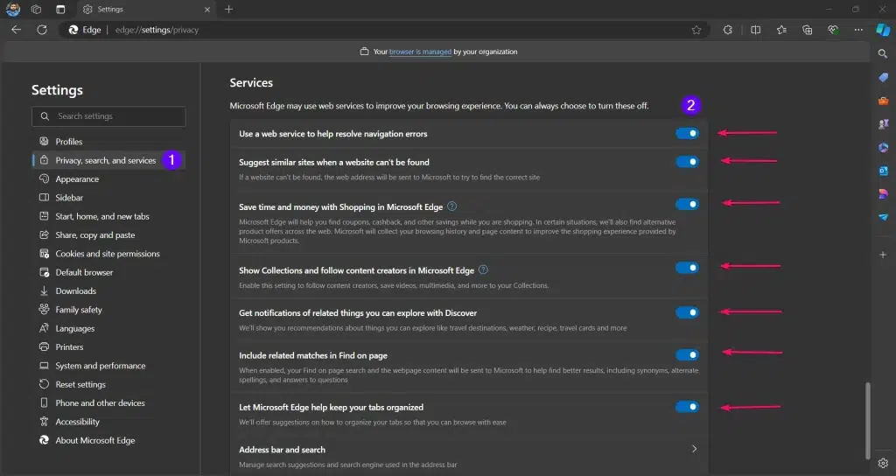The image size is (896, 476).
Task: Open the tab actions menu icon
Action: (x=60, y=9)
